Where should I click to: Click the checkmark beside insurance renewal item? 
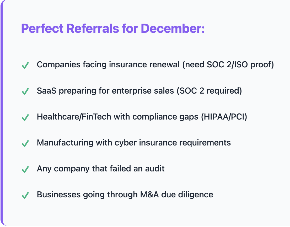click(x=25, y=65)
